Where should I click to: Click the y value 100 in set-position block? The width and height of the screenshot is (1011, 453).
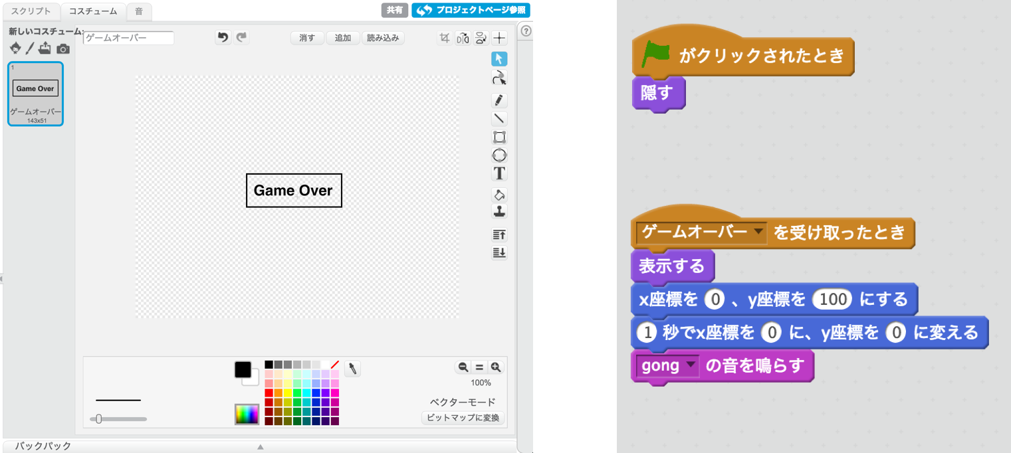[x=834, y=300]
